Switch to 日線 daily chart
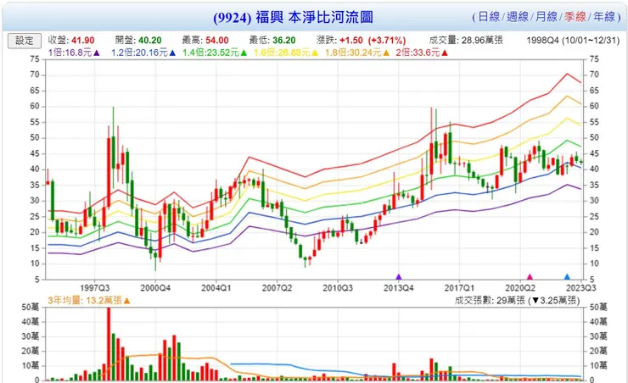628x383 pixels. point(489,17)
